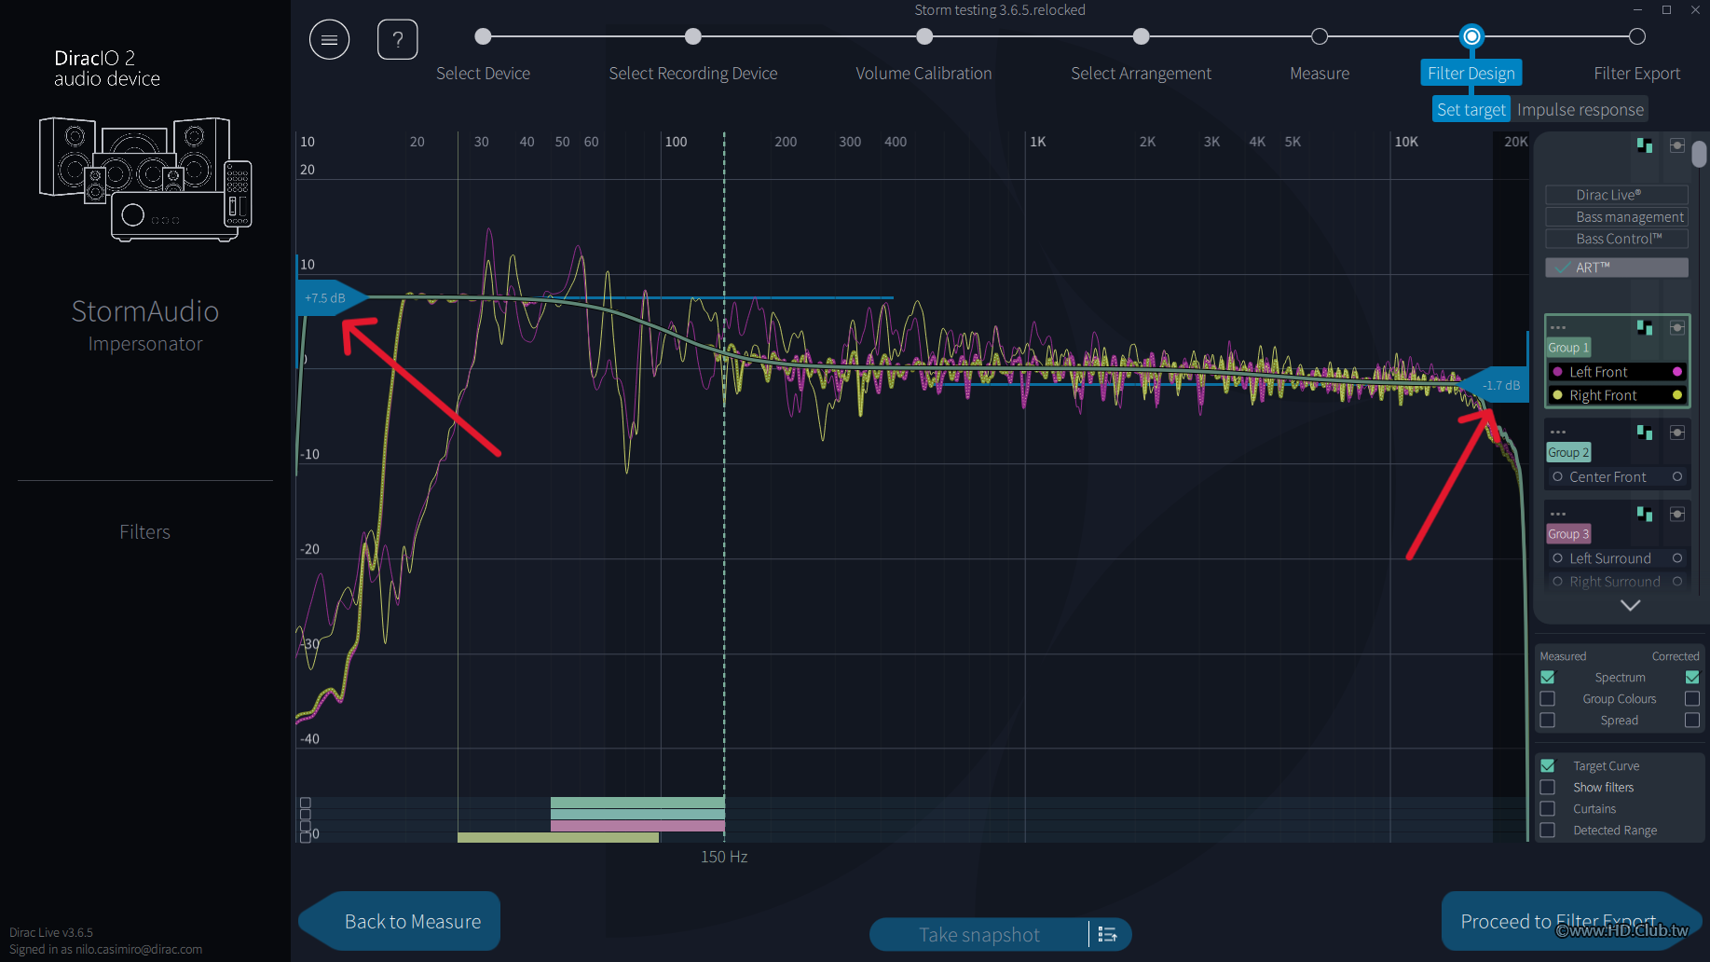Viewport: 1710px width, 962px height.
Task: Click the question mark help icon
Action: pyautogui.click(x=397, y=39)
